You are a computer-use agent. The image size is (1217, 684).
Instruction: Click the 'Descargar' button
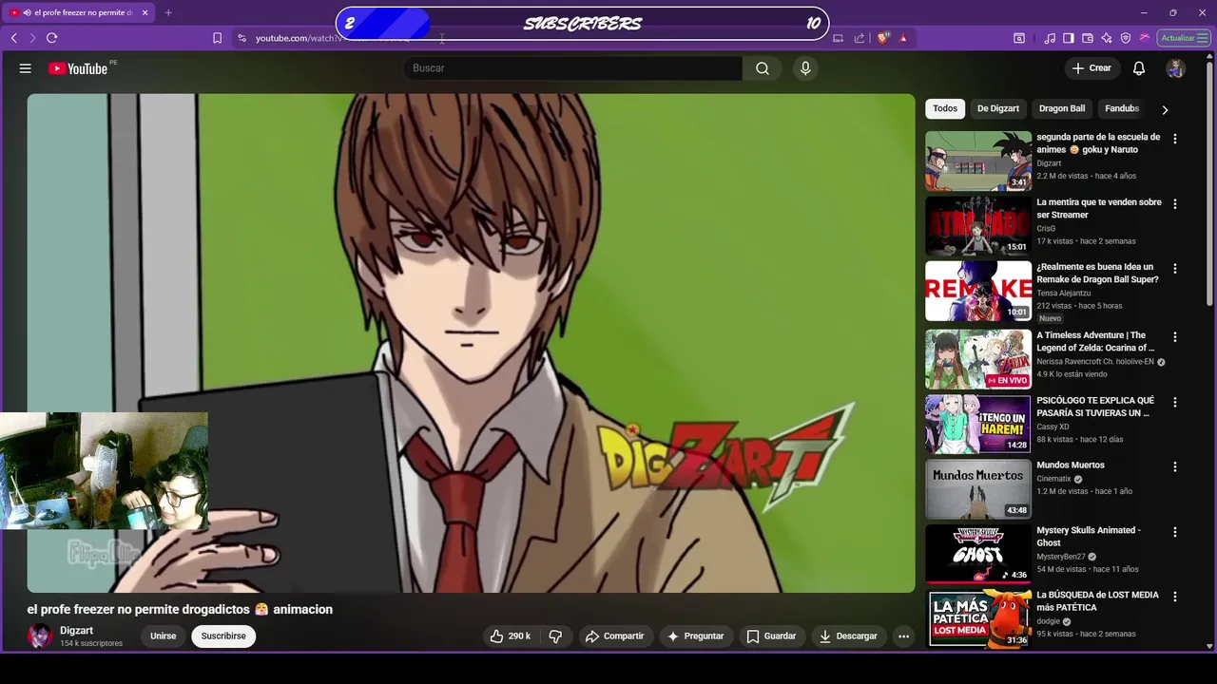848,636
